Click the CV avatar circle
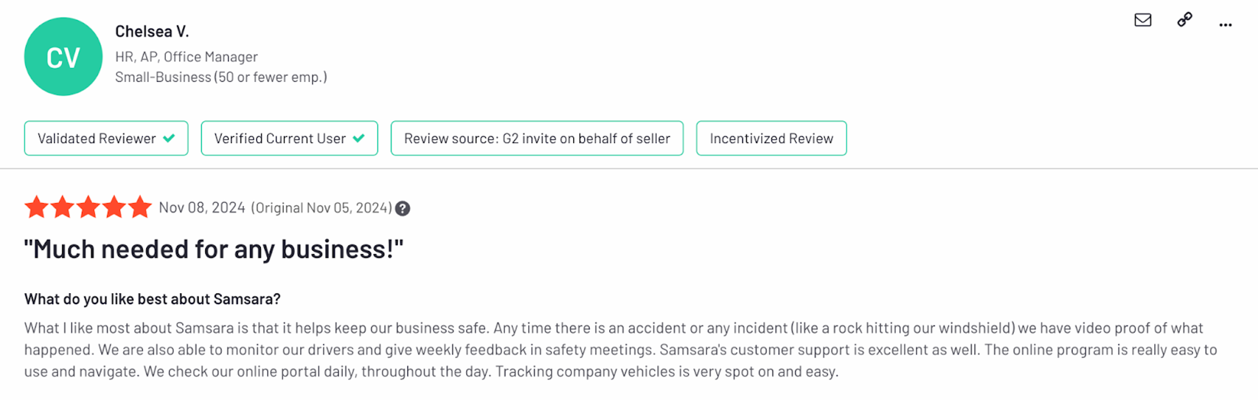 tap(64, 57)
